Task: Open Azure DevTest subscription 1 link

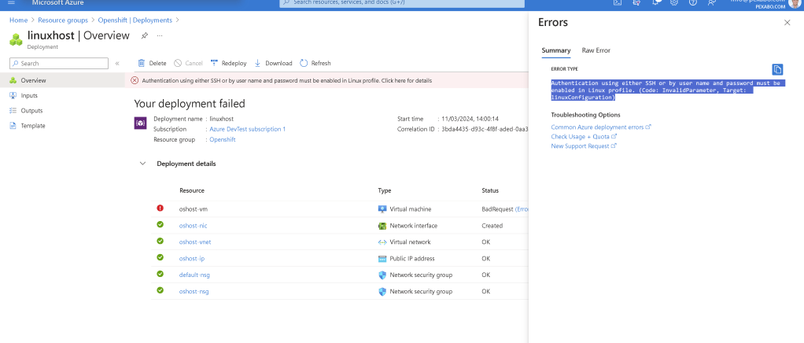Action: [247, 129]
